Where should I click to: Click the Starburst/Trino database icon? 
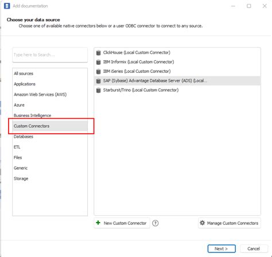tap(98, 90)
